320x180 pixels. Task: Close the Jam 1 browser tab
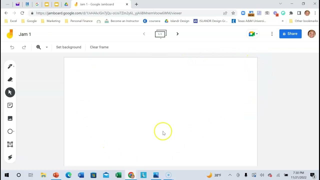127,4
